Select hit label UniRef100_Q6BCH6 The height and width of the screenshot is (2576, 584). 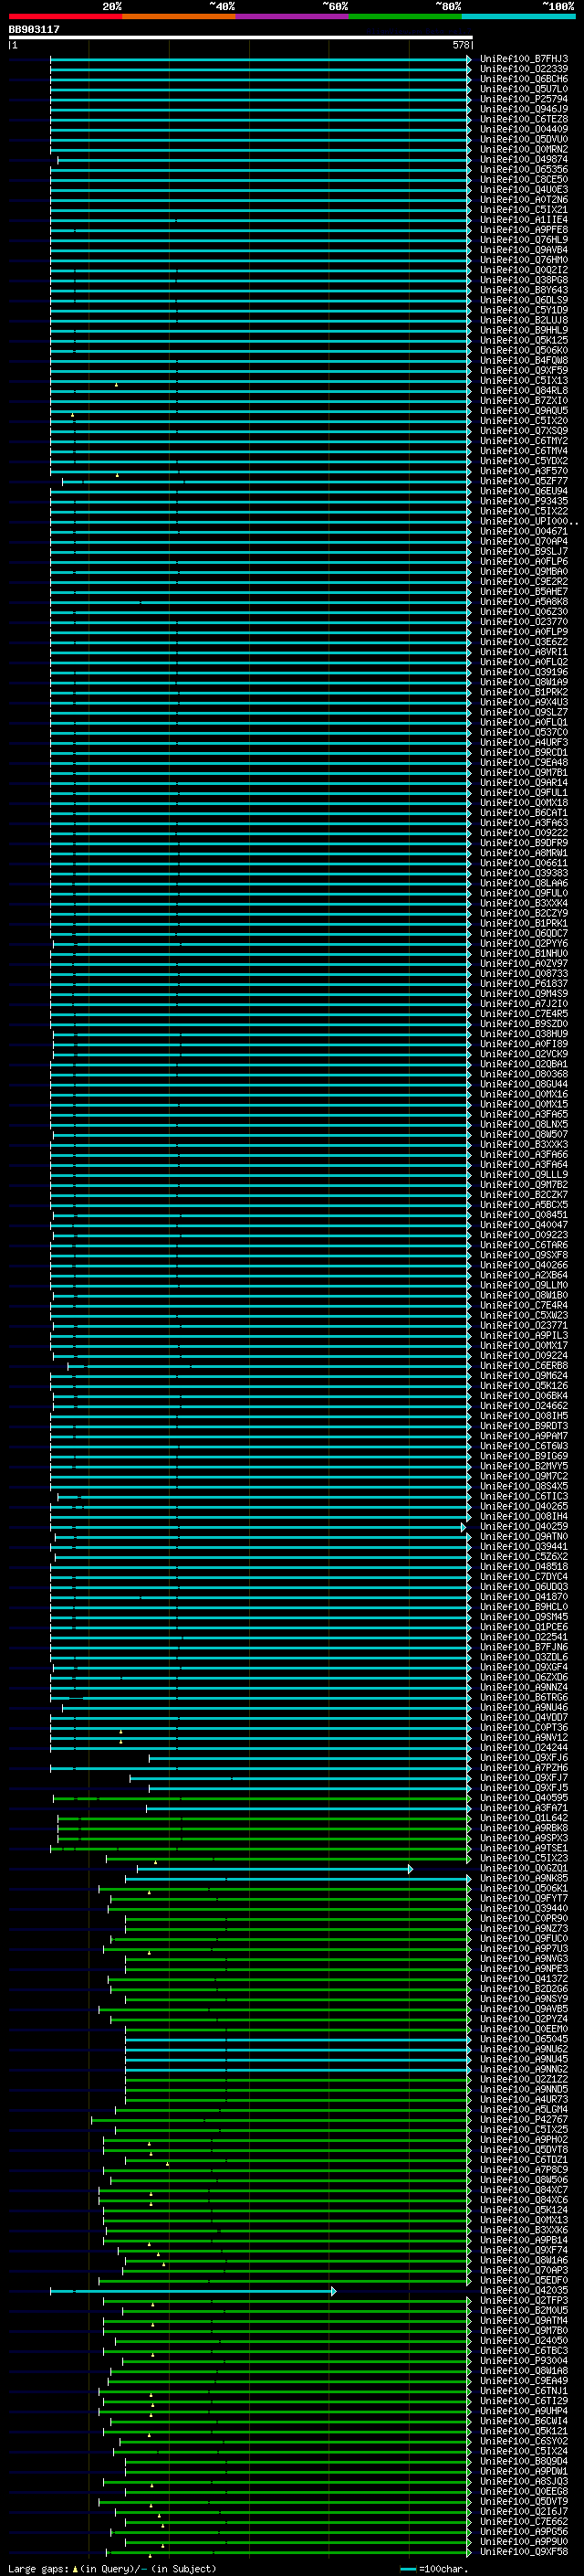(x=524, y=79)
